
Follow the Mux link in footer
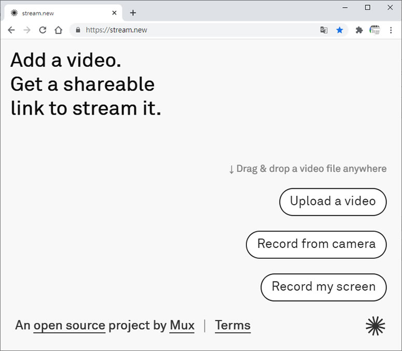pos(182,326)
